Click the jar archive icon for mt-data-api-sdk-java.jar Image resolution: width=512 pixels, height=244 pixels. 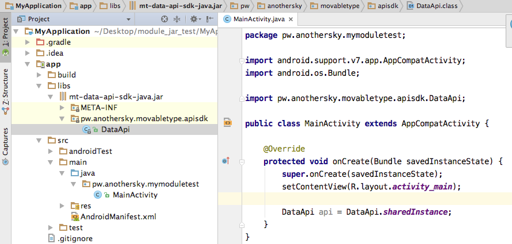[63, 97]
